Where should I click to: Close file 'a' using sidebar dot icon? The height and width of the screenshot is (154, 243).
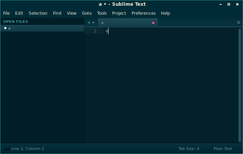[5, 28]
